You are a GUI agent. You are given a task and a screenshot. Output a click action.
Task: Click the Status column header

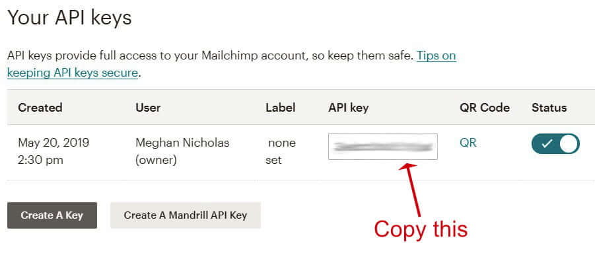[x=549, y=108]
